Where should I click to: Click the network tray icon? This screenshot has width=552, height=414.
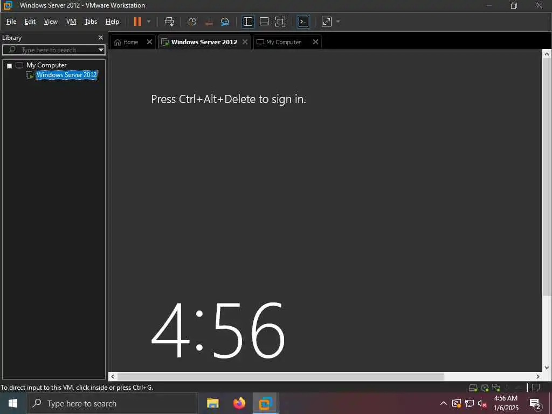(x=470, y=403)
